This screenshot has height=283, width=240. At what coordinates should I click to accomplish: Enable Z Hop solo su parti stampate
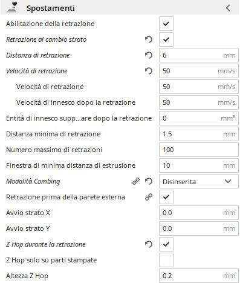[166, 260]
